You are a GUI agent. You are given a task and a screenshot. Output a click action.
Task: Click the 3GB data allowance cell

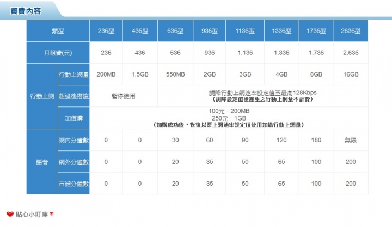coord(245,74)
